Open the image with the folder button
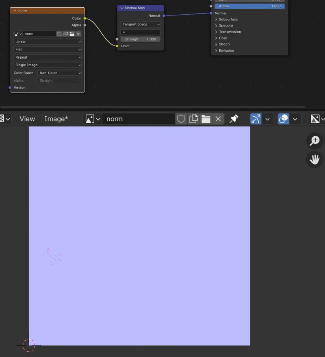325x357 pixels. pos(206,119)
